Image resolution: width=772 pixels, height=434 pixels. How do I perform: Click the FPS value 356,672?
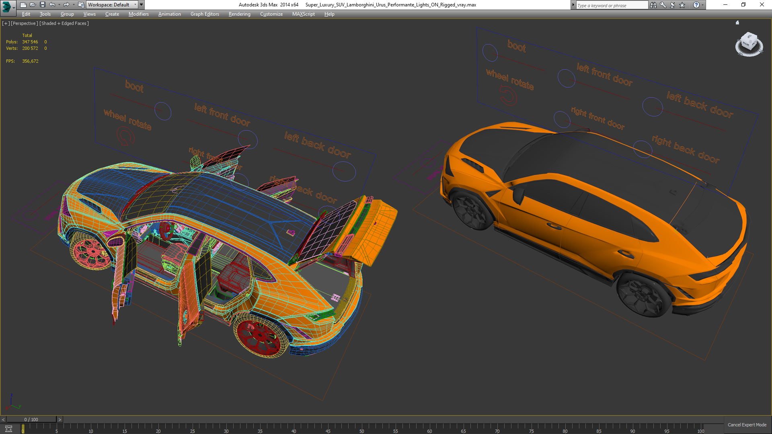coord(30,61)
